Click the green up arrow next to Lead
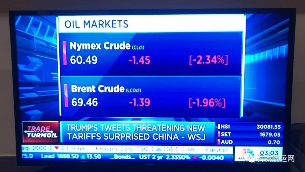The image size is (305, 172). click(x=83, y=156)
